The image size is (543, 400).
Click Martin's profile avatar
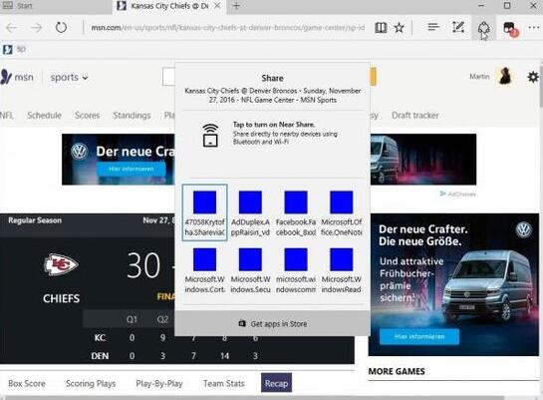[x=505, y=76]
